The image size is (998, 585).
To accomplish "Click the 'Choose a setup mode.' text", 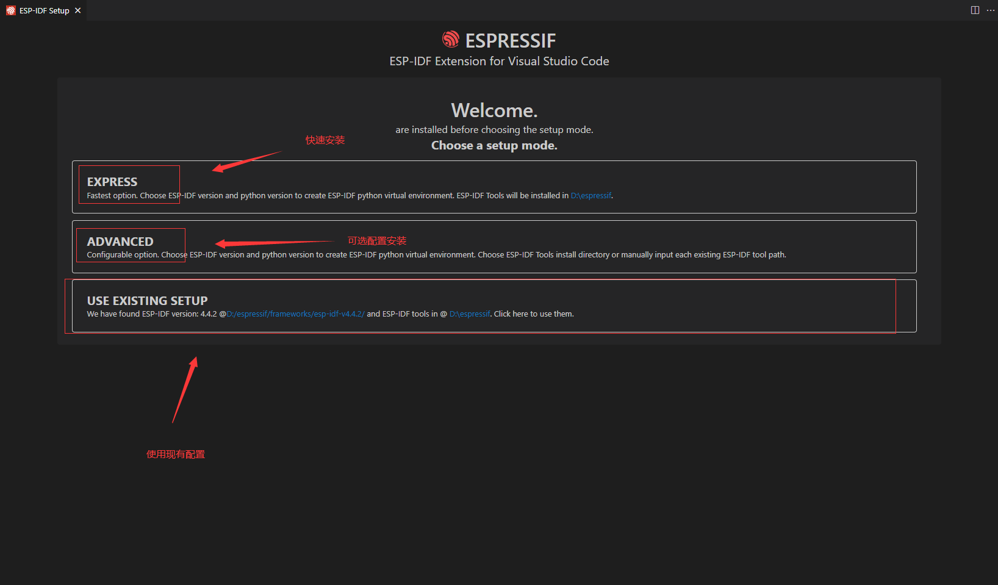I will pos(494,145).
